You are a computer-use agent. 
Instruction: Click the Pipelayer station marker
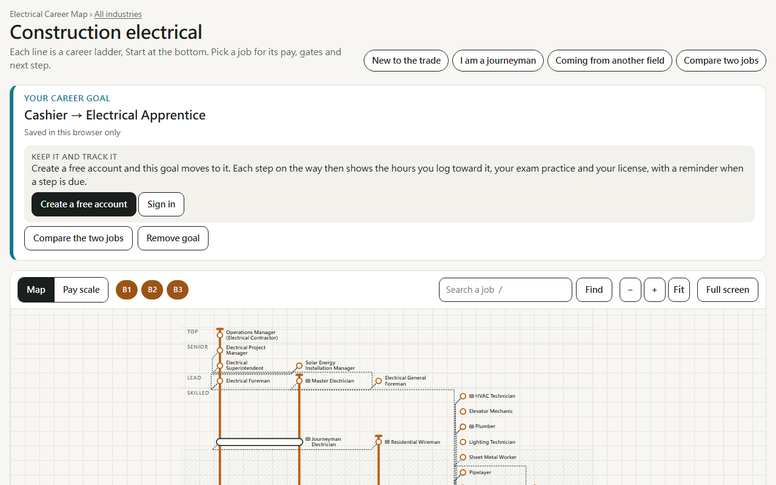click(463, 472)
